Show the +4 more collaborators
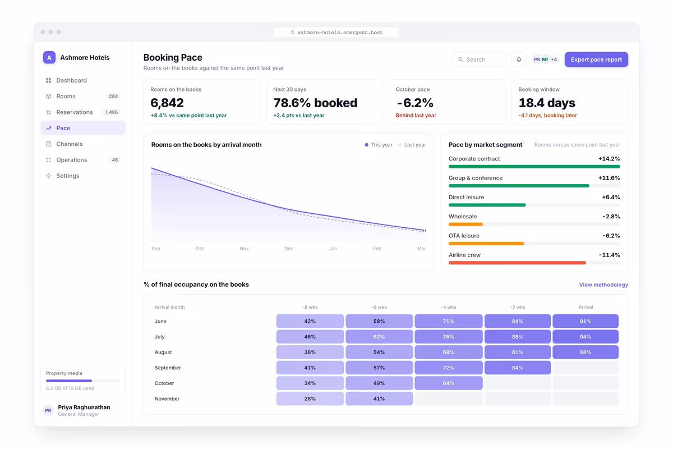The height and width of the screenshot is (449, 673). 554,59
